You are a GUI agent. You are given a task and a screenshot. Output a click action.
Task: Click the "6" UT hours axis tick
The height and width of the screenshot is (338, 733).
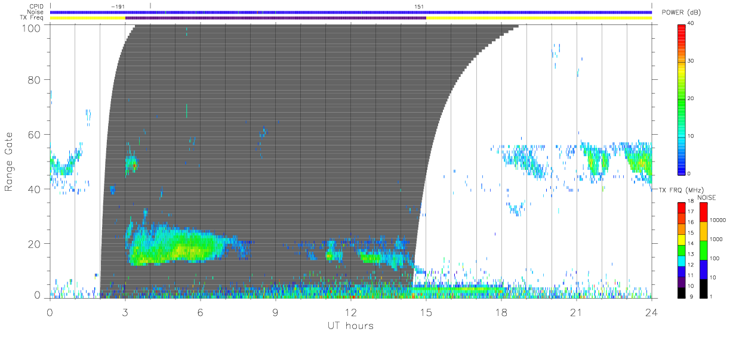tap(201, 311)
